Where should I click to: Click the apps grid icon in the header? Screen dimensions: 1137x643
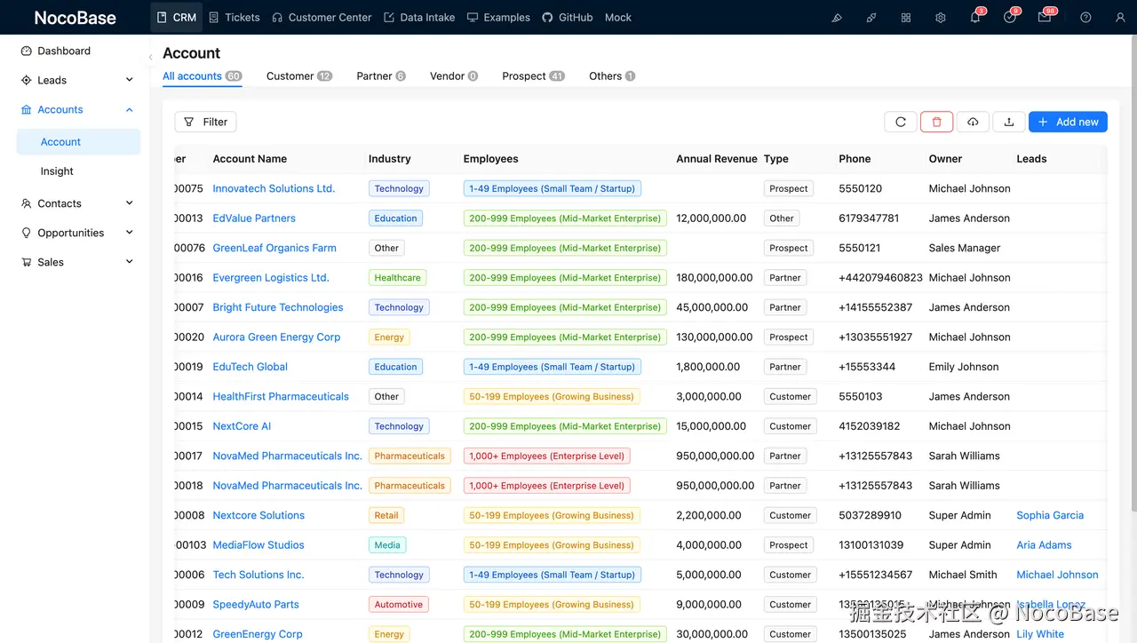[x=905, y=17]
